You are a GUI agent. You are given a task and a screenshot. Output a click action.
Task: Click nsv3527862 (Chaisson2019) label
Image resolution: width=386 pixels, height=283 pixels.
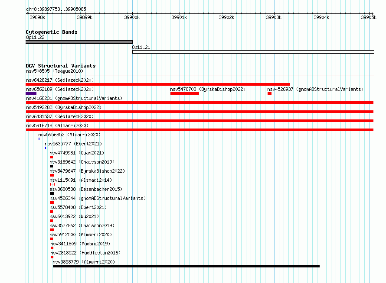pyautogui.click(x=82, y=225)
